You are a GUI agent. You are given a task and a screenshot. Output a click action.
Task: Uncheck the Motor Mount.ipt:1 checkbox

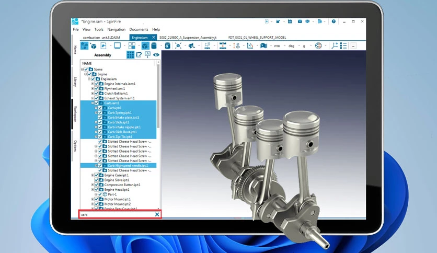coord(96,199)
